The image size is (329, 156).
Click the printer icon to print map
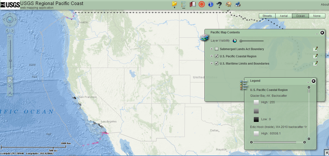click(238, 4)
